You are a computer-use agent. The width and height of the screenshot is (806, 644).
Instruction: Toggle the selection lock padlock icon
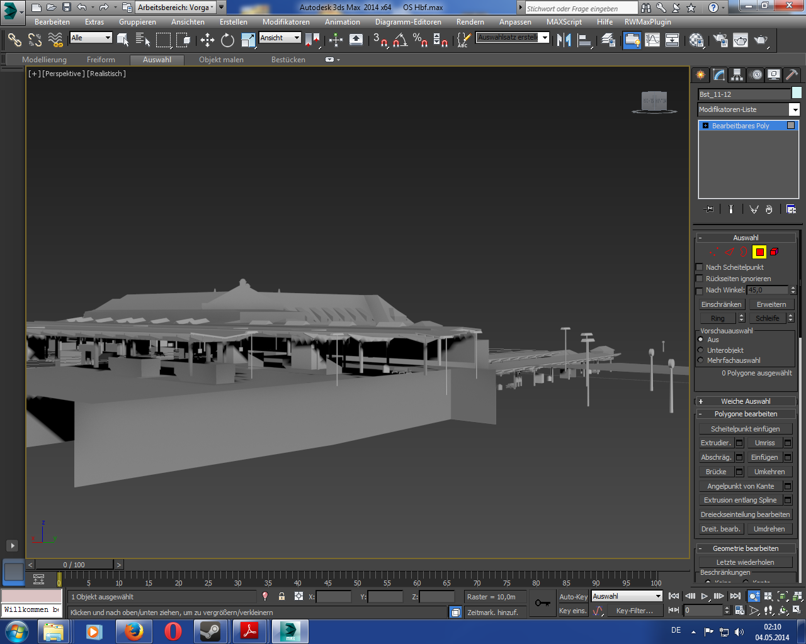(281, 596)
